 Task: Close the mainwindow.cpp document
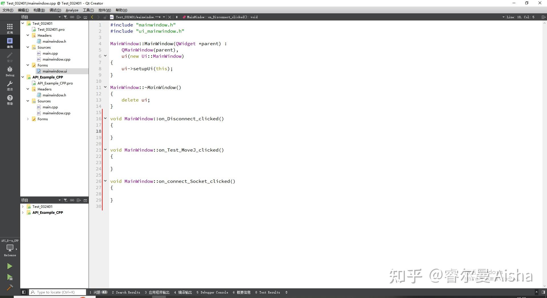[x=170, y=17]
